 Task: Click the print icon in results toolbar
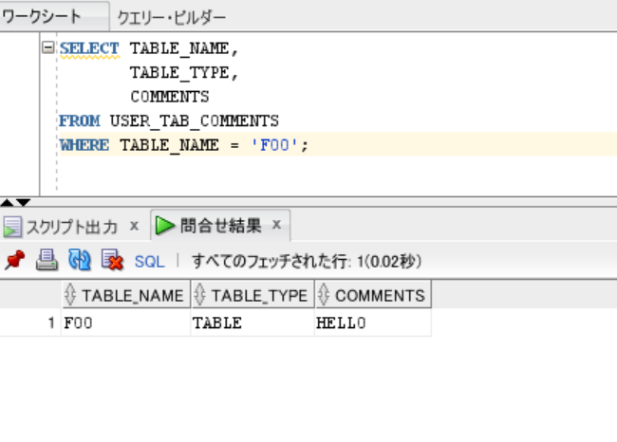(x=47, y=260)
